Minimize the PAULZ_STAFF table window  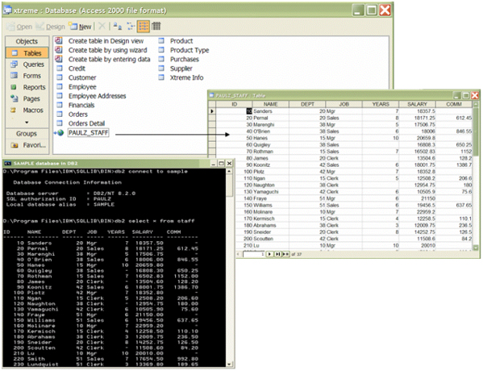pyautogui.click(x=457, y=95)
